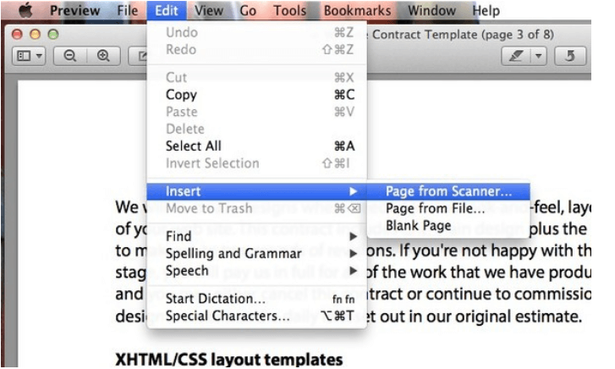615x369 pixels.
Task: Click Copy in the Edit menu
Action: [x=181, y=95]
